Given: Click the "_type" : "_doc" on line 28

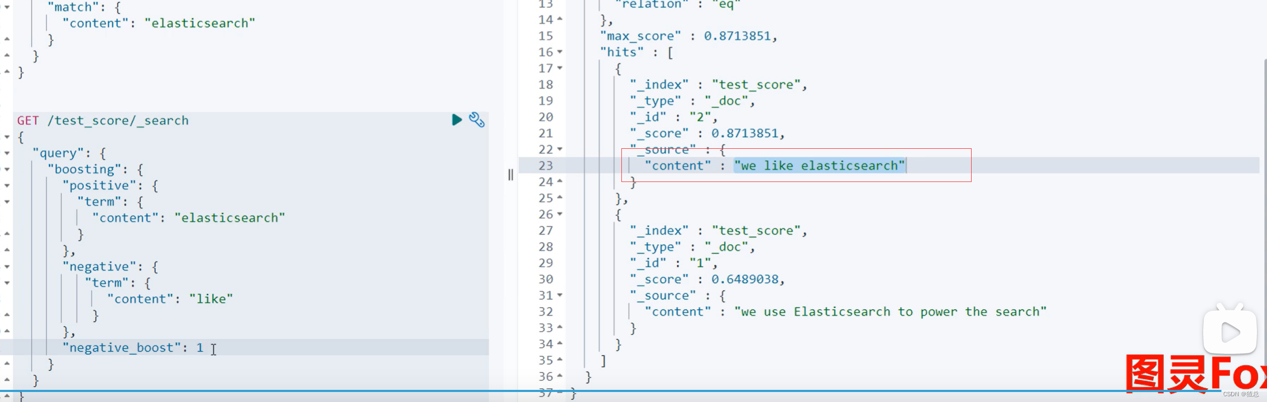Looking at the screenshot, I should 692,247.
